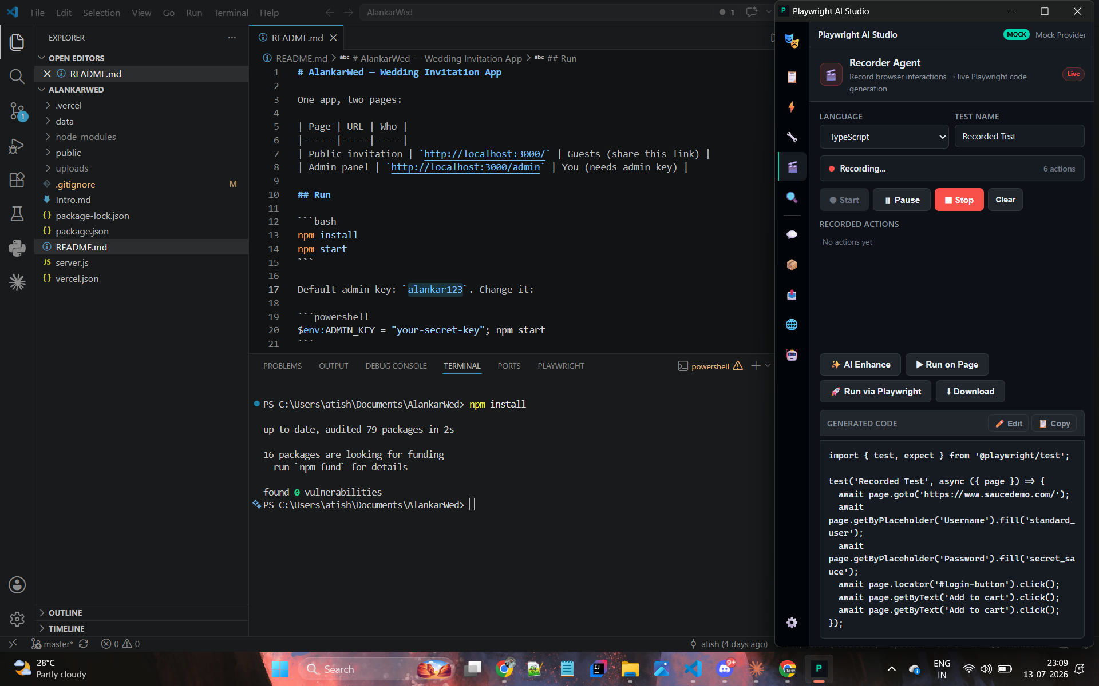The width and height of the screenshot is (1099, 686).
Task: Open the wrench tool sidebar icon
Action: pos(792,137)
